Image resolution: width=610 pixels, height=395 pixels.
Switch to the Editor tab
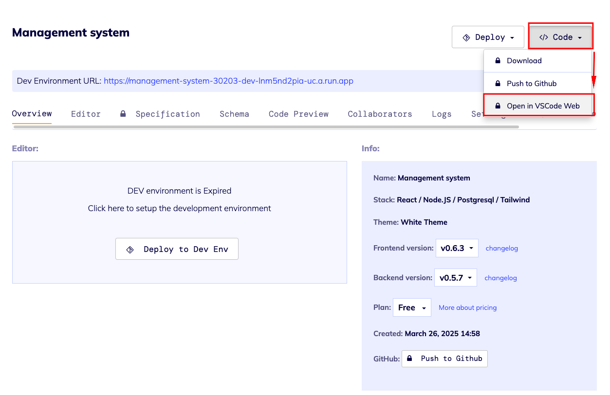pos(86,114)
